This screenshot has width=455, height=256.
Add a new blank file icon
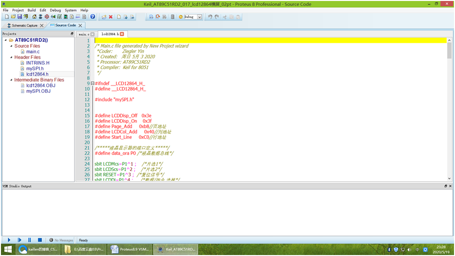click(119, 17)
